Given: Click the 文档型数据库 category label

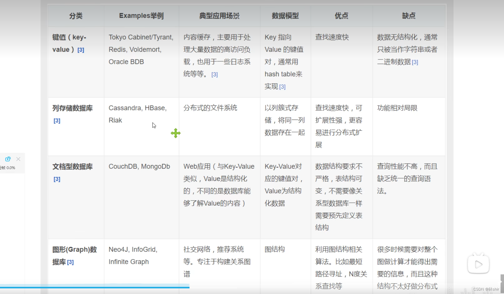Looking at the screenshot, I should [73, 167].
